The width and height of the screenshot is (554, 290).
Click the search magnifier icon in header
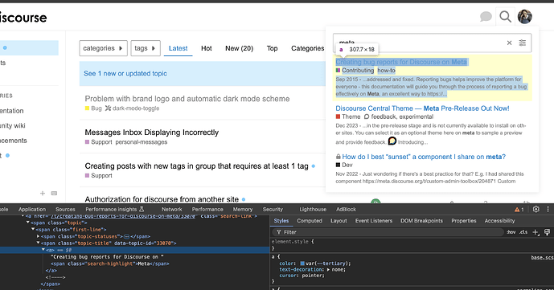pos(505,17)
